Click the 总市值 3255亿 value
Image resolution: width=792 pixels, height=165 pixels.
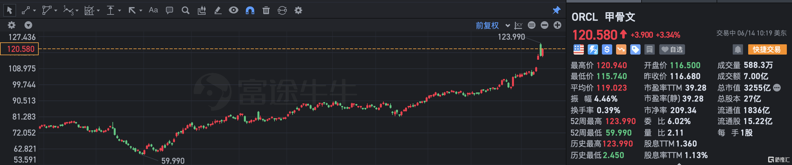tap(757, 88)
